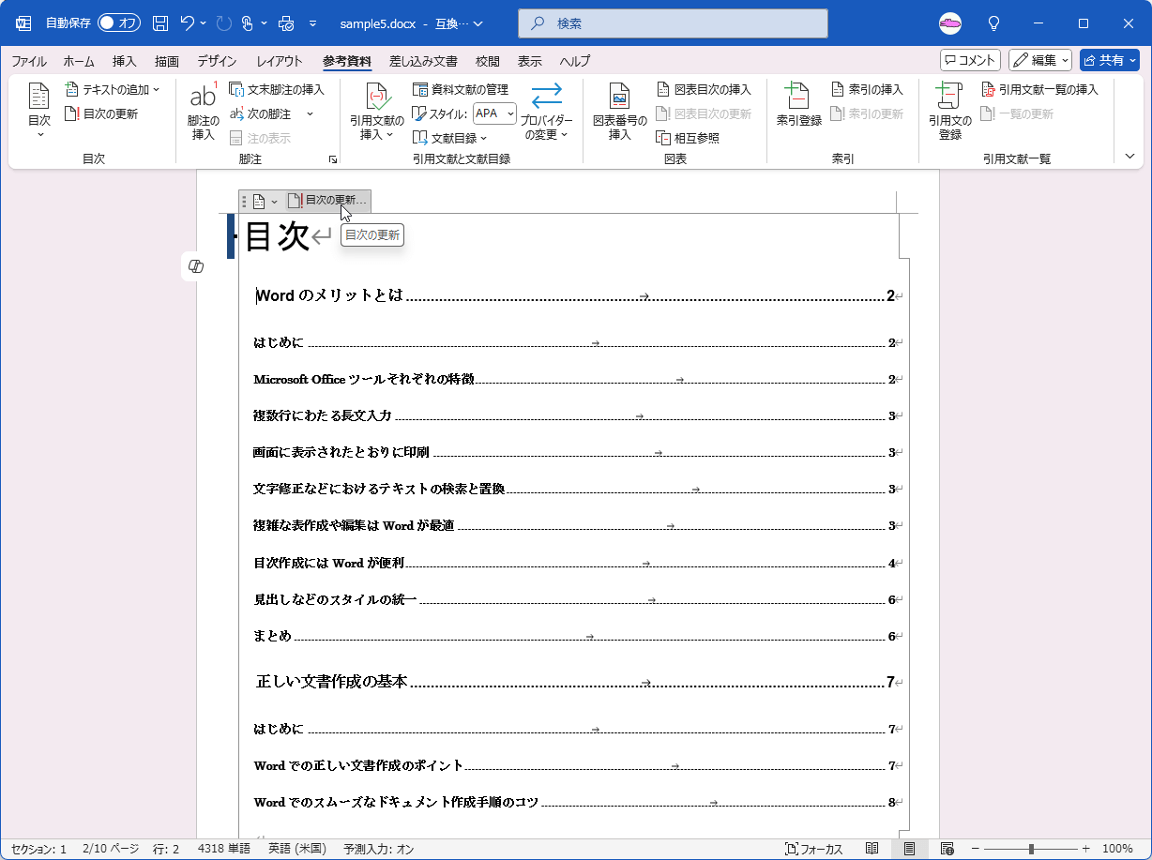Screen dimensions: 1152x860
Task: Open 相互参照 (cross-reference)
Action: tap(688, 138)
